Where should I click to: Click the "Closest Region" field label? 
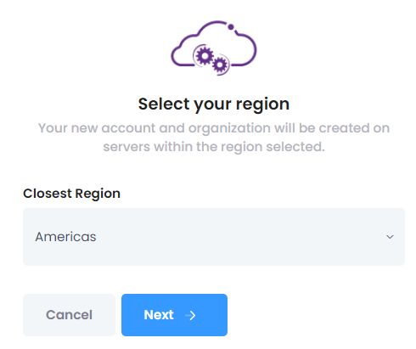[71, 194]
